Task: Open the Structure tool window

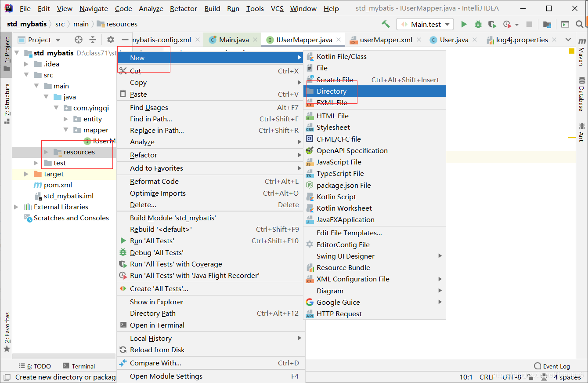Action: click(x=7, y=104)
